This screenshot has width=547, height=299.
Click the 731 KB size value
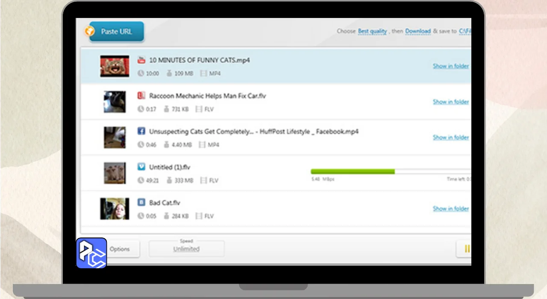click(180, 109)
